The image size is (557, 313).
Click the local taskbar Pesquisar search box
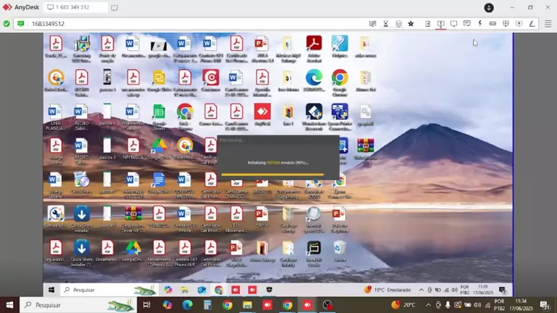pyautogui.click(x=68, y=305)
